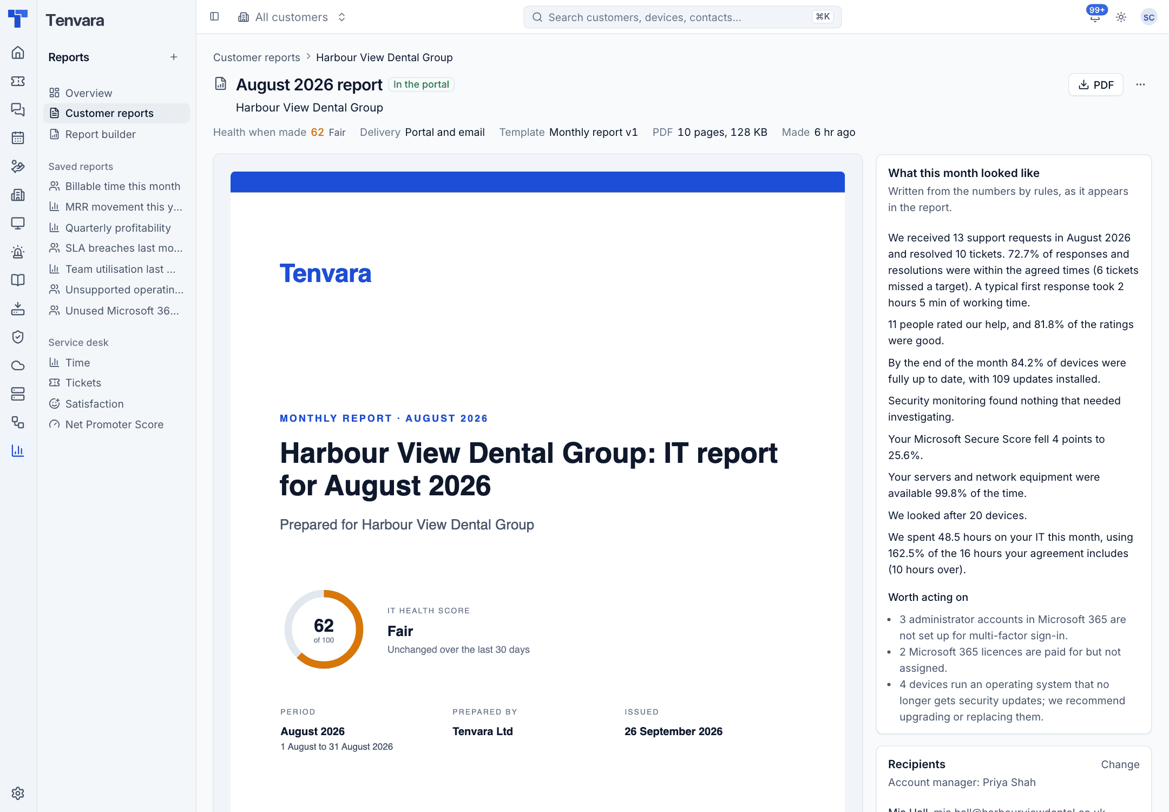This screenshot has width=1169, height=812.
Task: Focus the search customers, devices, contacts field
Action: click(x=682, y=17)
